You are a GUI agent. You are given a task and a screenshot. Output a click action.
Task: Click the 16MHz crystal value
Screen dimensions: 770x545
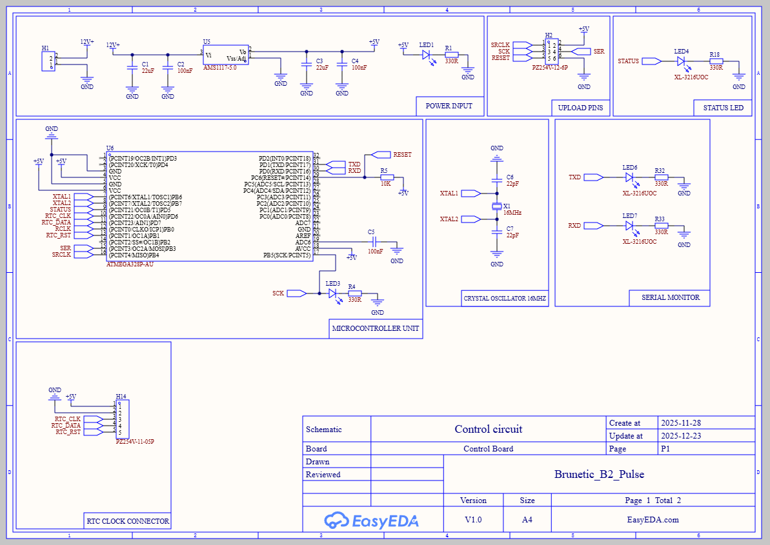click(512, 213)
